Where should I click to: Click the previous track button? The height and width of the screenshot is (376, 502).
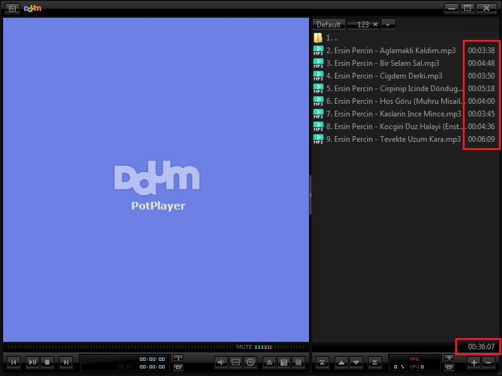(x=14, y=362)
